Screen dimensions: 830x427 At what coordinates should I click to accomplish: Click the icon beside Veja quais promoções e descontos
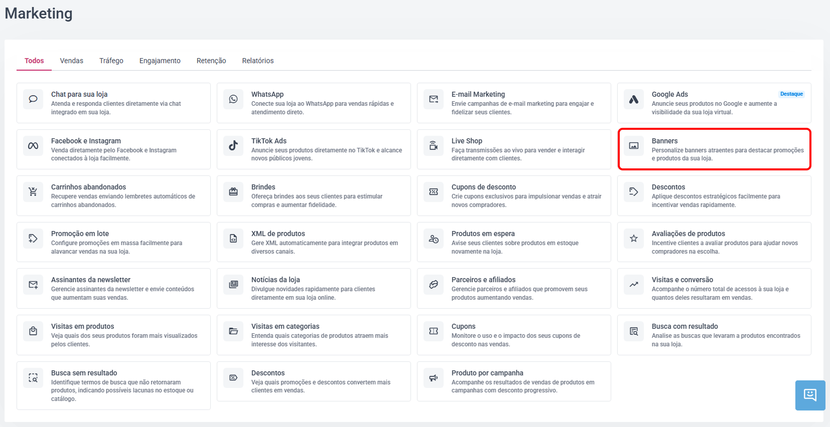coord(233,378)
